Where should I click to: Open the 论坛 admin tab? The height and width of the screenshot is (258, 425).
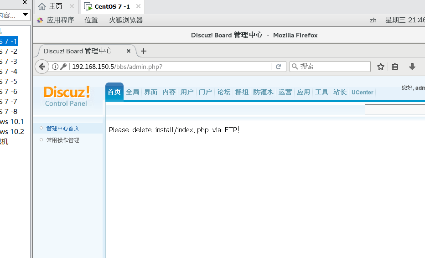pos(223,92)
